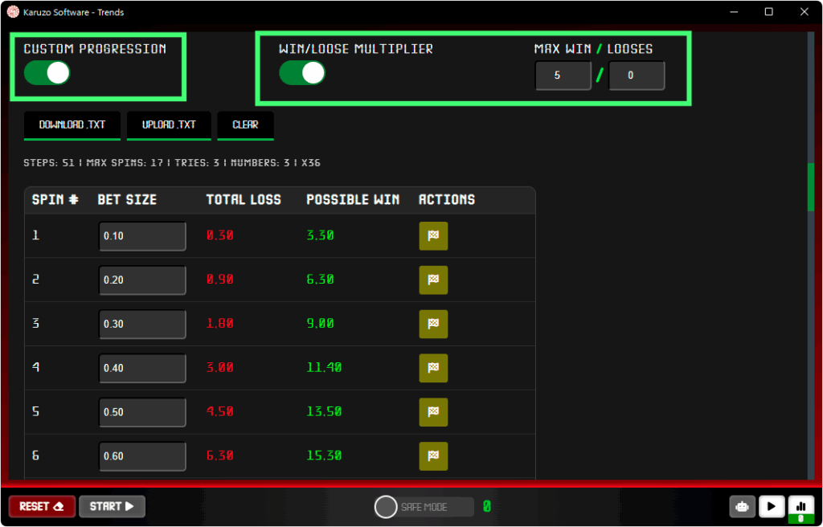Hit the Reset button
Viewport: 823px width, 527px height.
coord(41,506)
